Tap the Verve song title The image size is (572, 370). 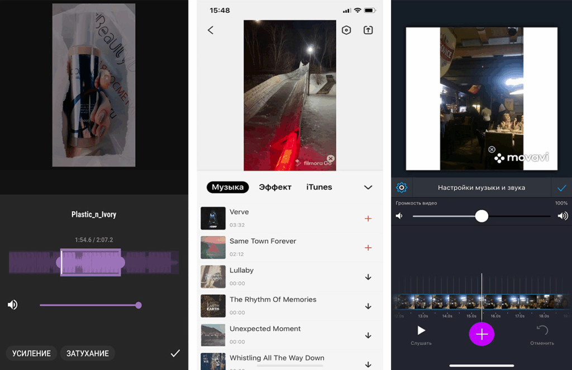[x=239, y=212]
